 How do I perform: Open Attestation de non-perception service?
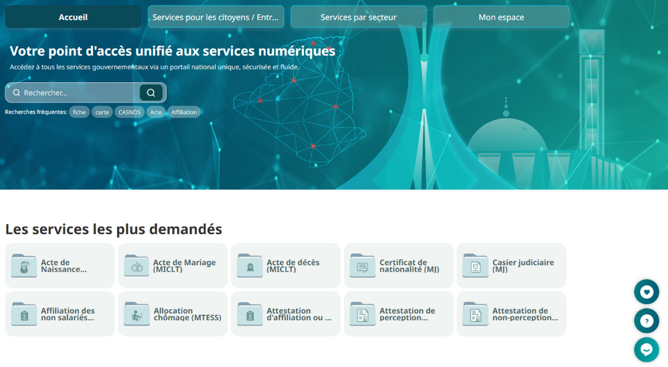point(511,314)
